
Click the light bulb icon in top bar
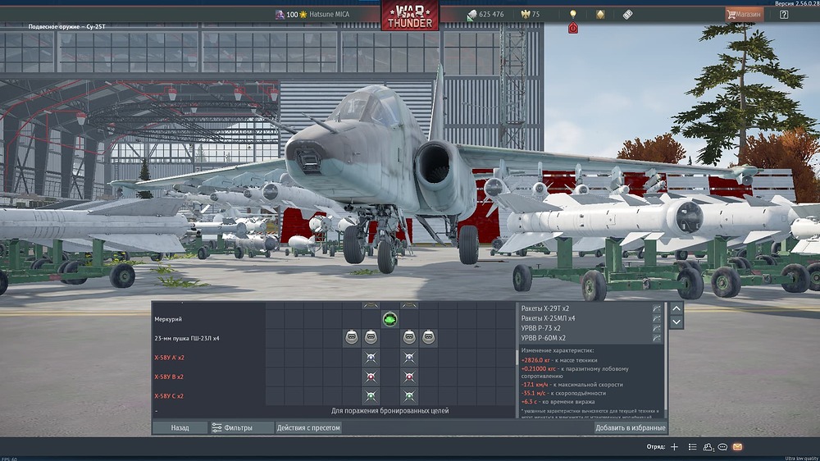pyautogui.click(x=573, y=14)
